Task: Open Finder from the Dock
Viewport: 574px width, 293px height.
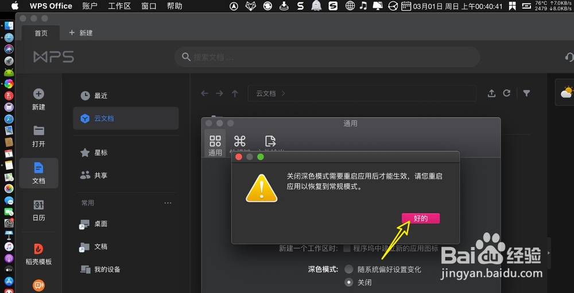Action: (9, 26)
